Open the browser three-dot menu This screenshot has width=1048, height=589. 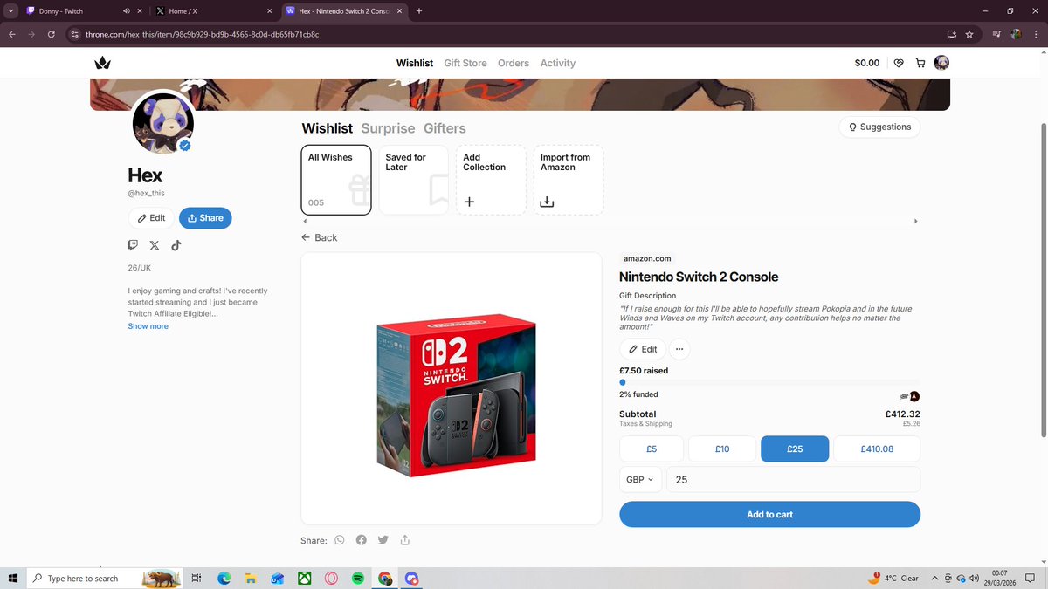(x=1035, y=34)
